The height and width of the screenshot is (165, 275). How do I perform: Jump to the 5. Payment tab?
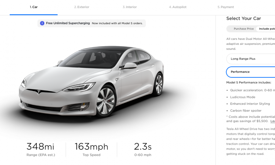[x=226, y=7]
